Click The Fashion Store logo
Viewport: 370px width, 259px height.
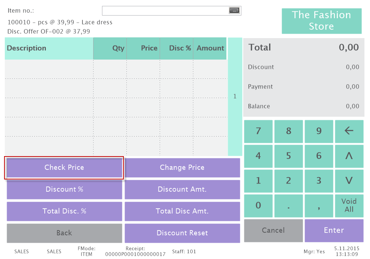[322, 21]
